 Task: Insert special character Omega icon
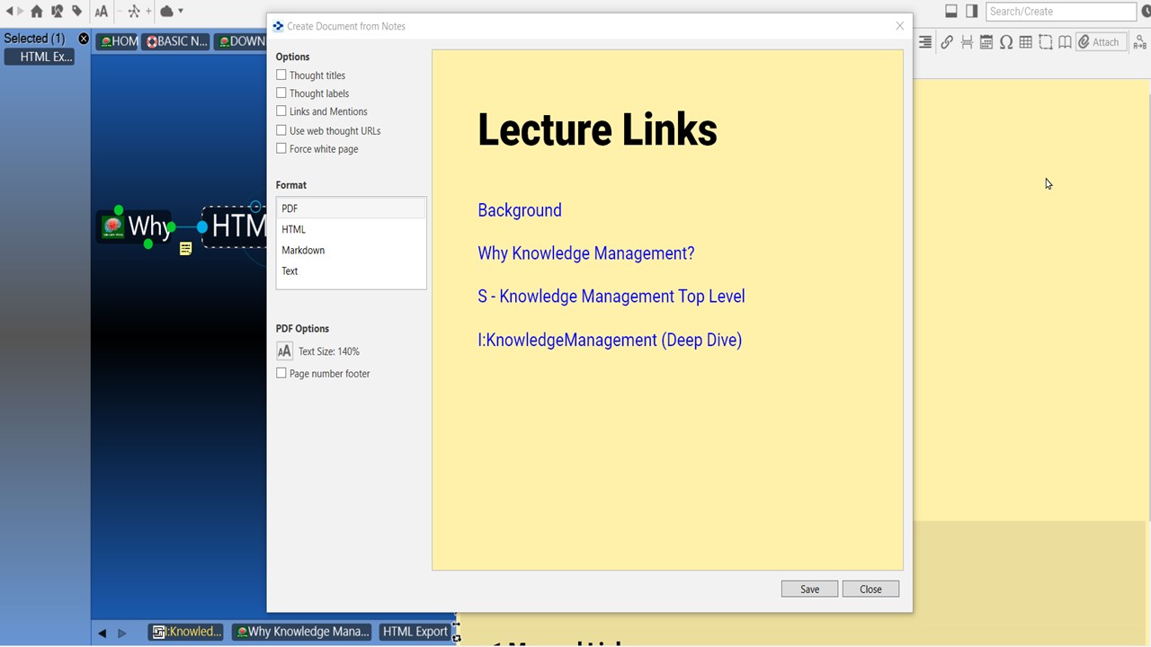pos(1006,42)
